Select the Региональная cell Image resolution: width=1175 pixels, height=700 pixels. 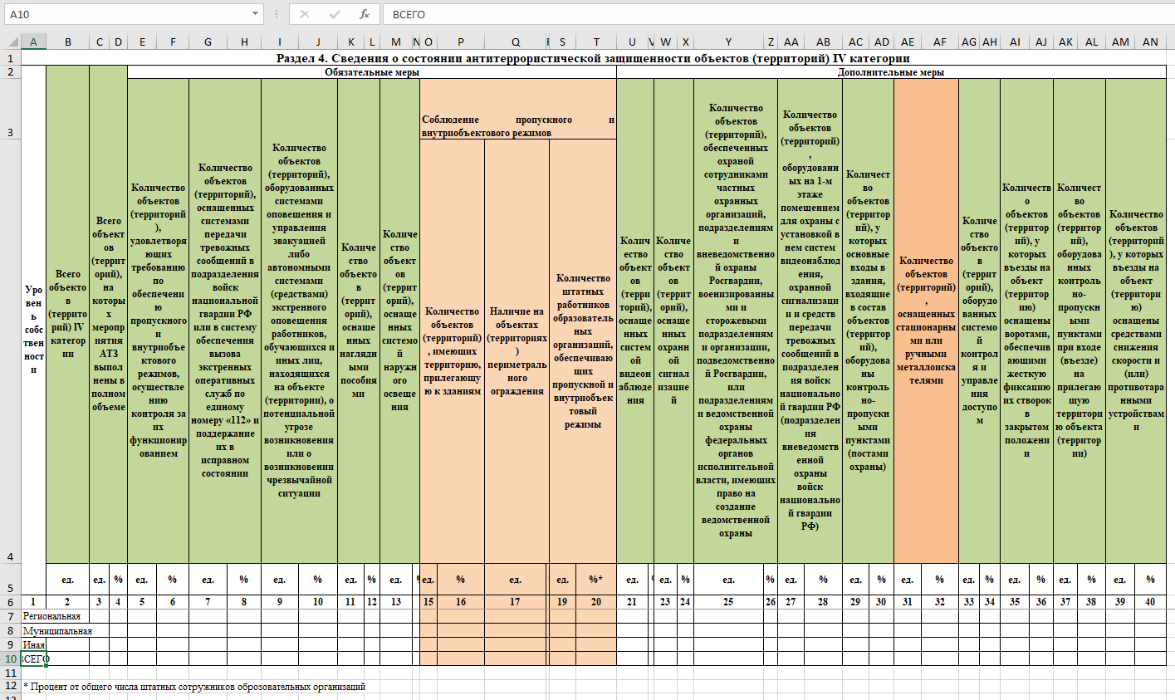pos(51,616)
